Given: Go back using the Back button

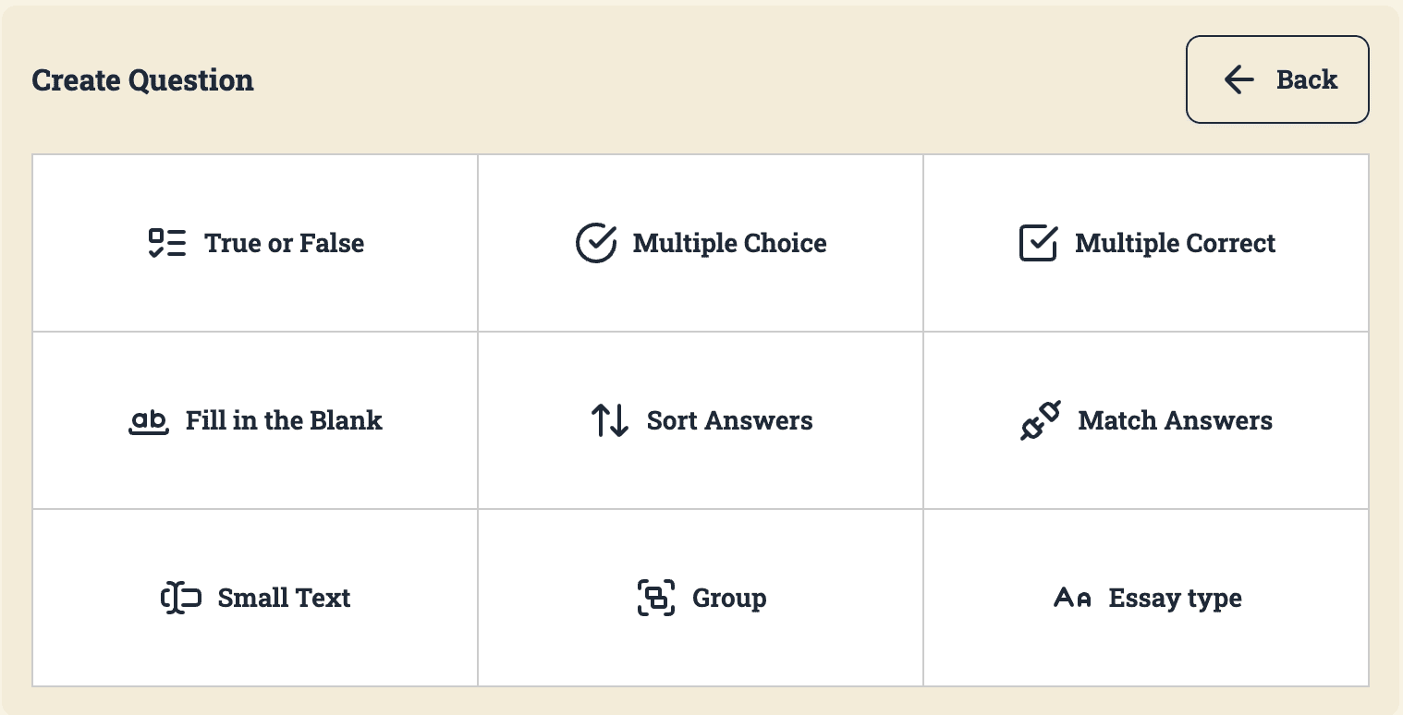Looking at the screenshot, I should coord(1277,79).
